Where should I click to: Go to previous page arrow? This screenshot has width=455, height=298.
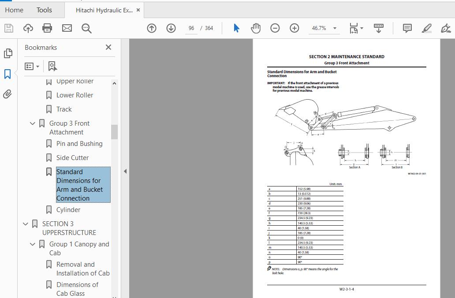point(152,28)
